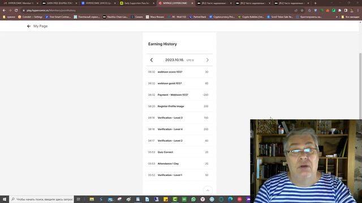Click Windows taskbar search box
This screenshot has height=203, width=362.
42,199
